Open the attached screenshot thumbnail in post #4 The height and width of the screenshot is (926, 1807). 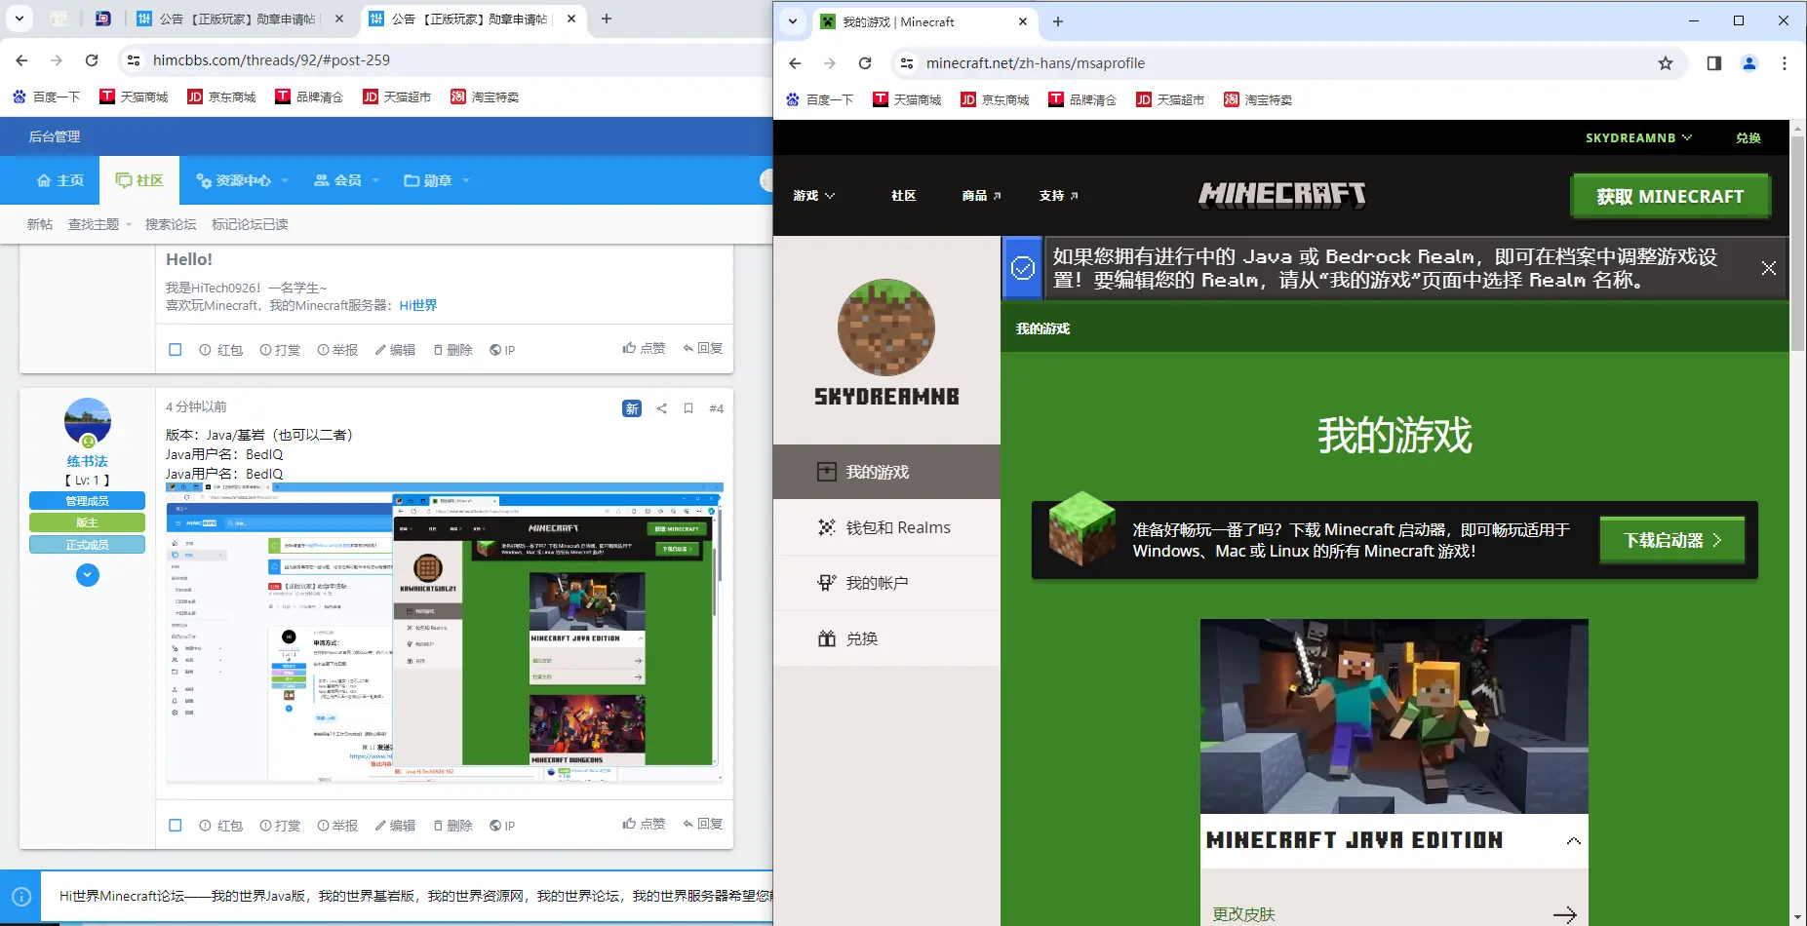[444, 634]
